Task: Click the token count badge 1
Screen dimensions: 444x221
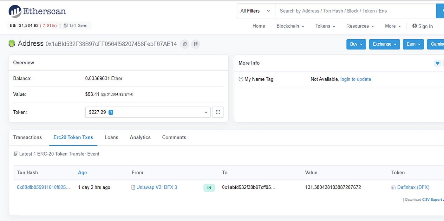Action: (111, 112)
